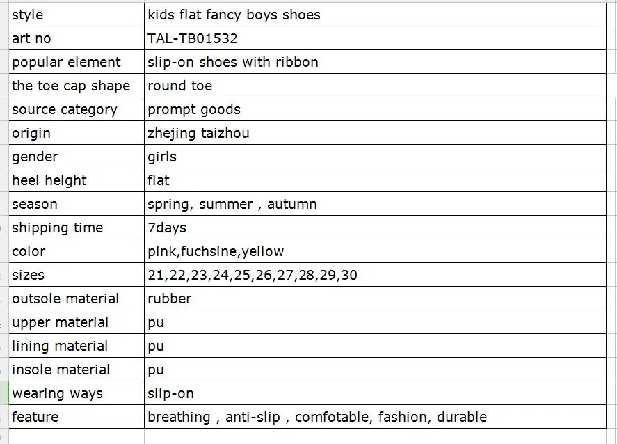Click the gender value 'girls'
This screenshot has width=617, height=444.
coord(162,157)
